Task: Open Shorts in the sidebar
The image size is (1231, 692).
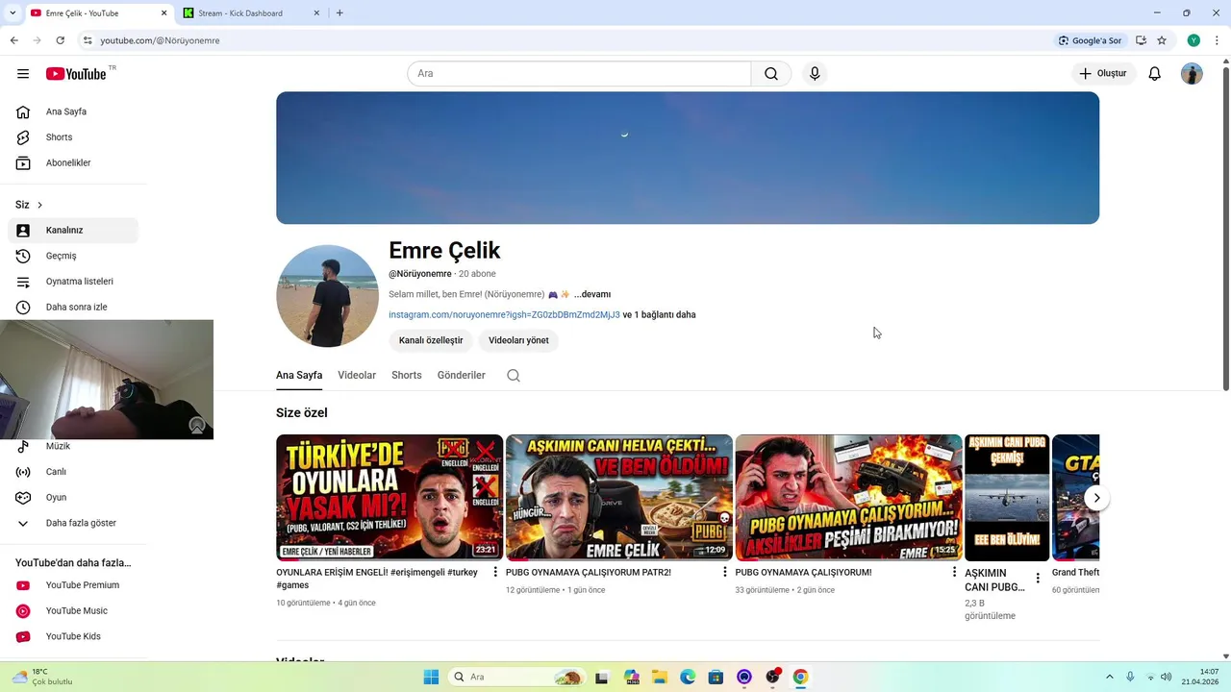Action: pos(73,137)
